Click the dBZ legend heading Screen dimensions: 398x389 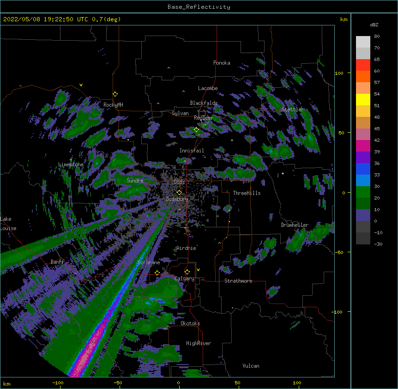pos(374,24)
